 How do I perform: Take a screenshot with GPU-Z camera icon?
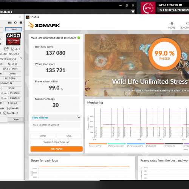point(10,23)
